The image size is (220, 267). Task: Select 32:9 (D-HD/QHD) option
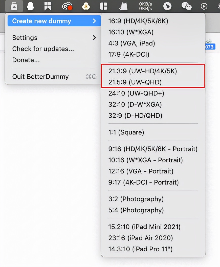click(153, 116)
